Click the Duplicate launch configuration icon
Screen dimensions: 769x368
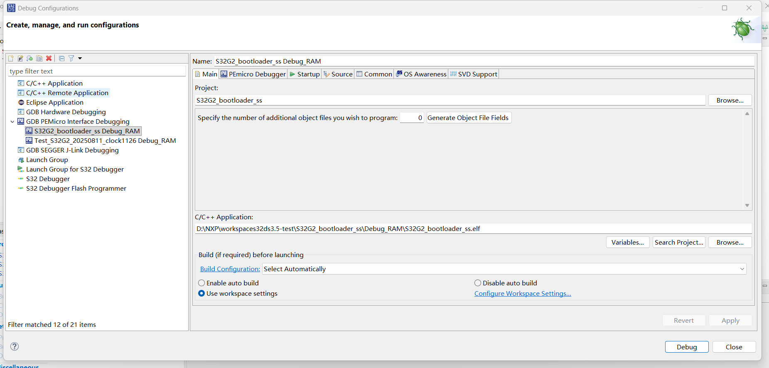[39, 59]
